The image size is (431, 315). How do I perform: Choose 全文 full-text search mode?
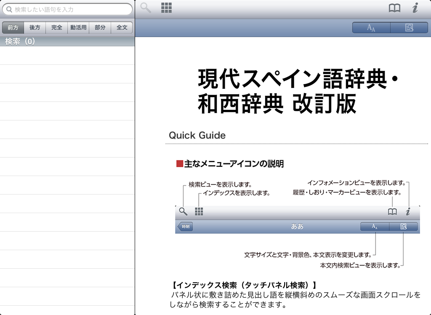122,28
